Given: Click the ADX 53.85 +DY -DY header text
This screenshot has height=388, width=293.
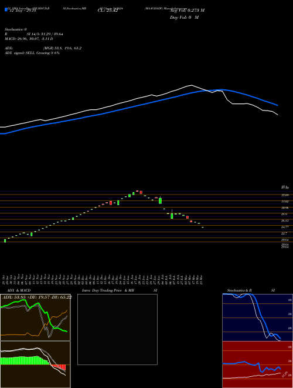Looking at the screenshot, I should coord(37,297).
